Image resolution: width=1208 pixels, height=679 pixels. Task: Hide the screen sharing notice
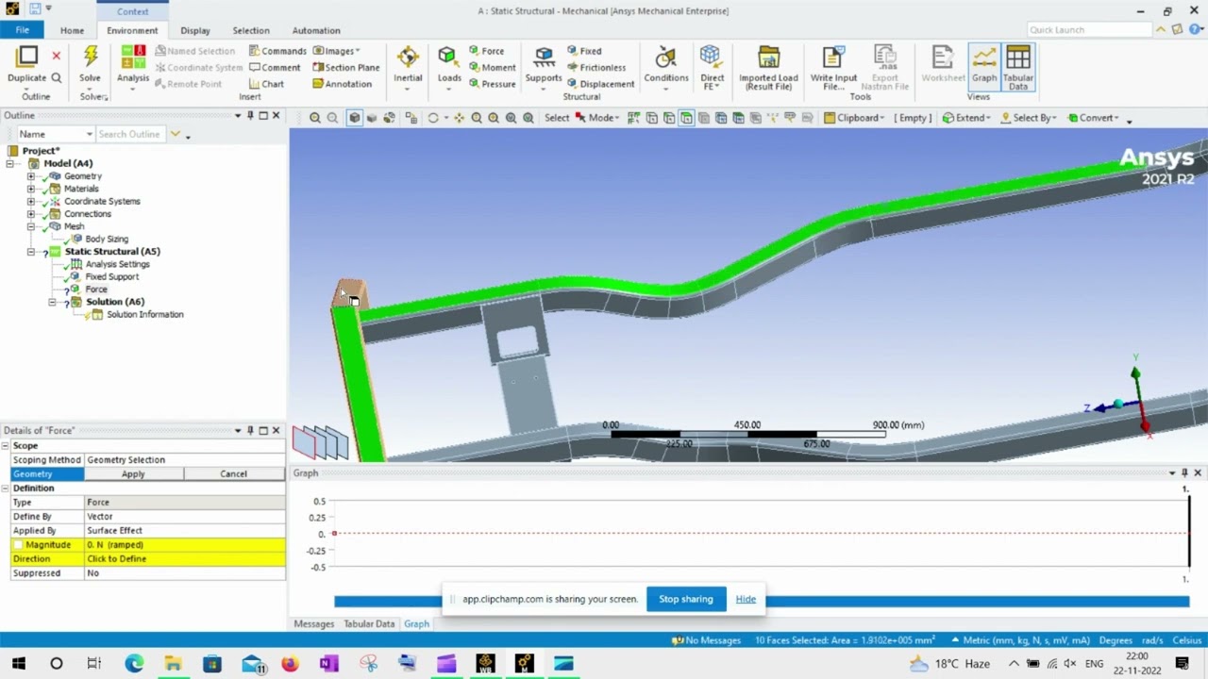[746, 599]
